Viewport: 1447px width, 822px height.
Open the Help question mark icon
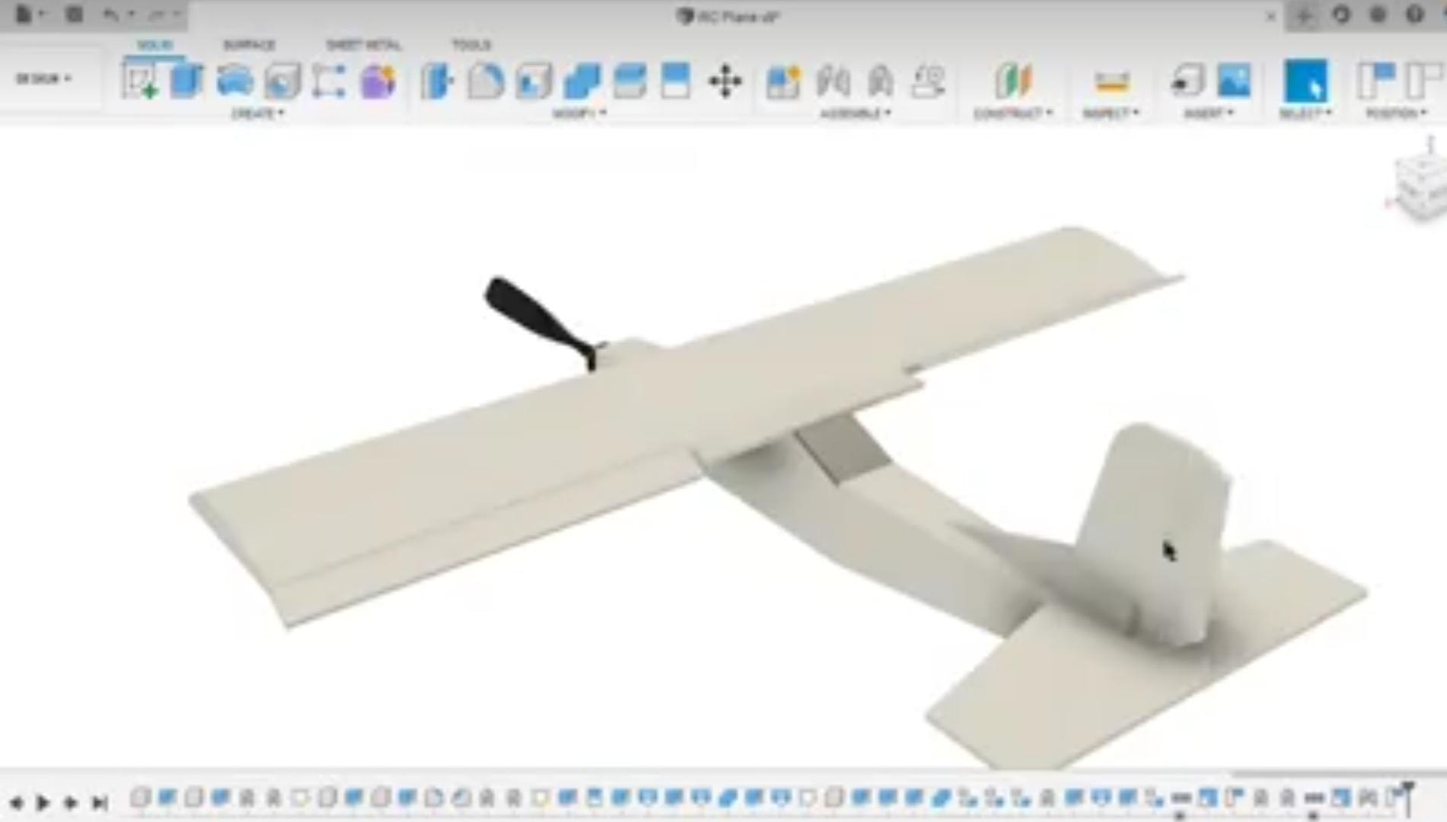1415,15
